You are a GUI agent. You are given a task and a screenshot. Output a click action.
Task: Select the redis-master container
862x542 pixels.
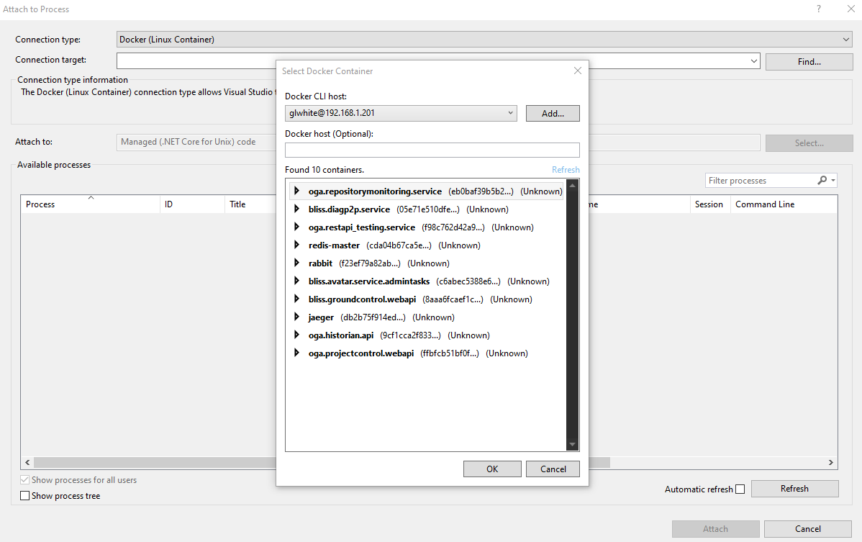tap(394, 245)
